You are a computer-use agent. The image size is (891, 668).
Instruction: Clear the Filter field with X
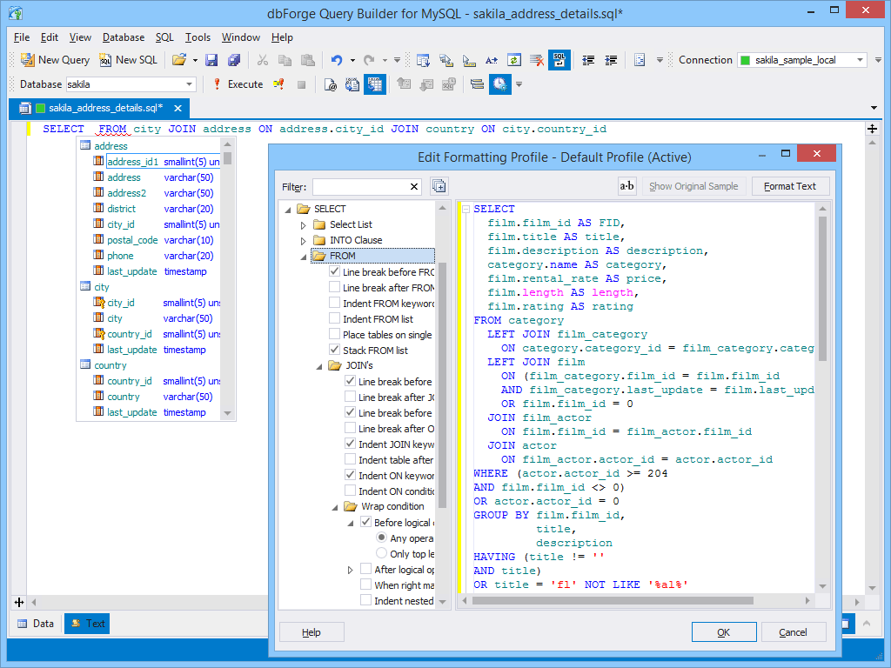(x=414, y=186)
